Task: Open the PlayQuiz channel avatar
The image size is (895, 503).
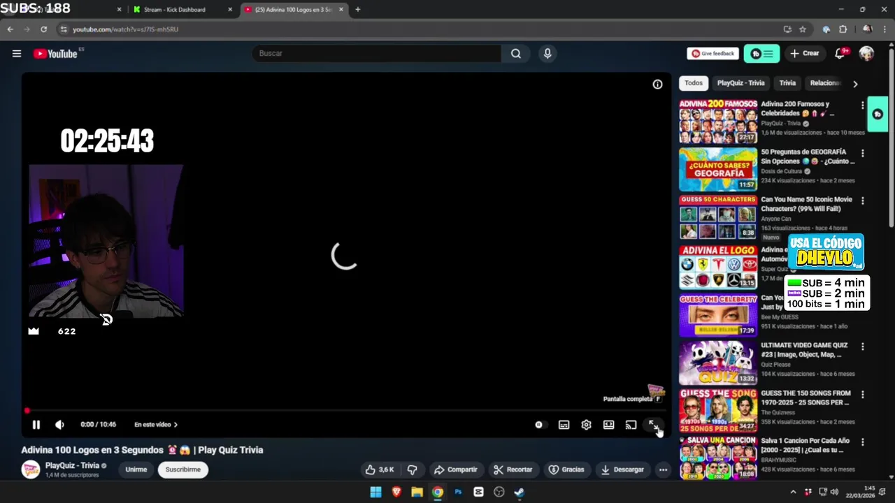Action: coord(31,469)
